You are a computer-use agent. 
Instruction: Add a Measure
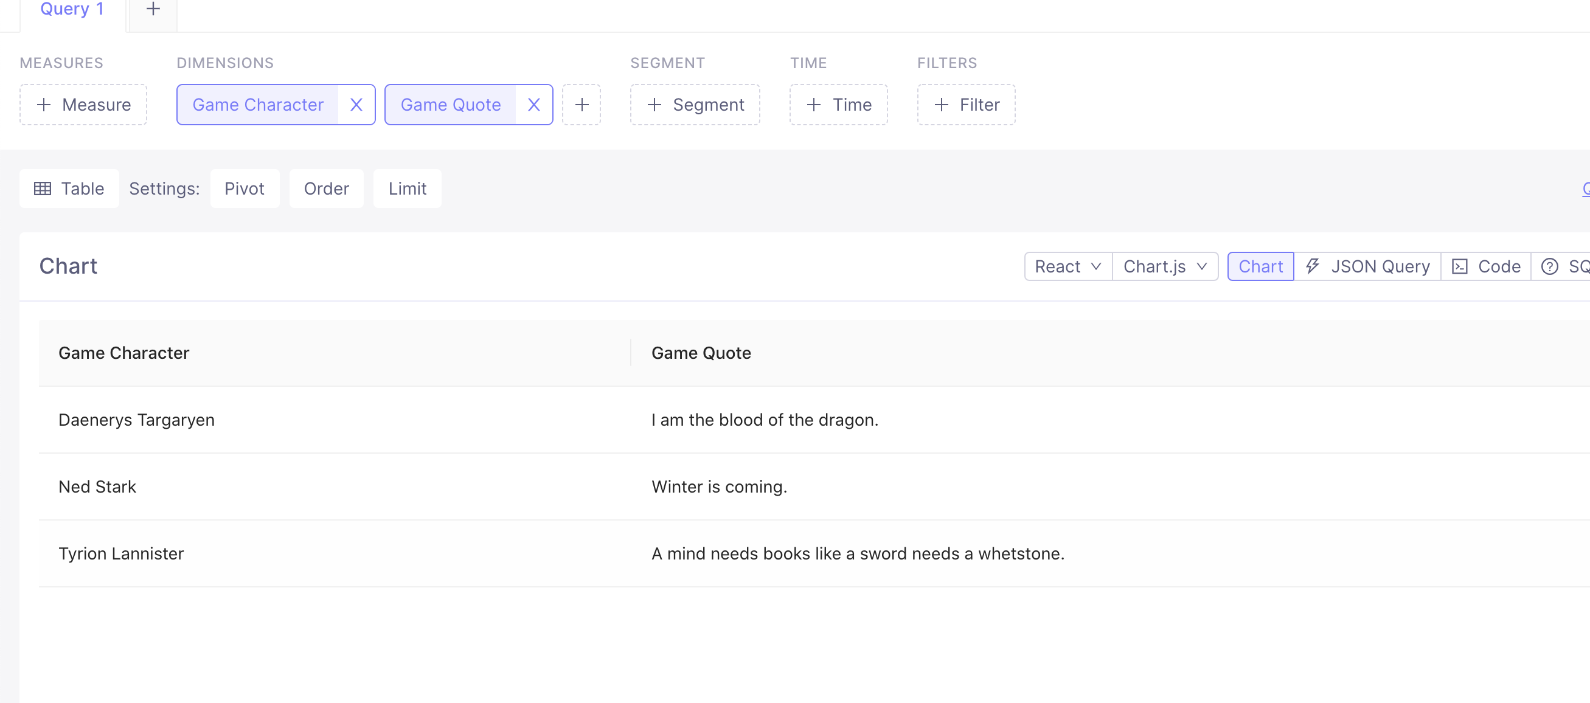coord(83,105)
